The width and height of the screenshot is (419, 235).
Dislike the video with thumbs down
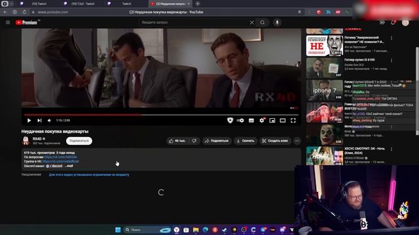[194, 141]
